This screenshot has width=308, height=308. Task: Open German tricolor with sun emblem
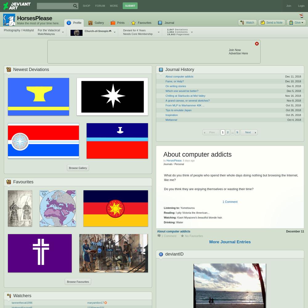116,208
